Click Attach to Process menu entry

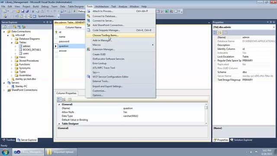tap(121, 11)
